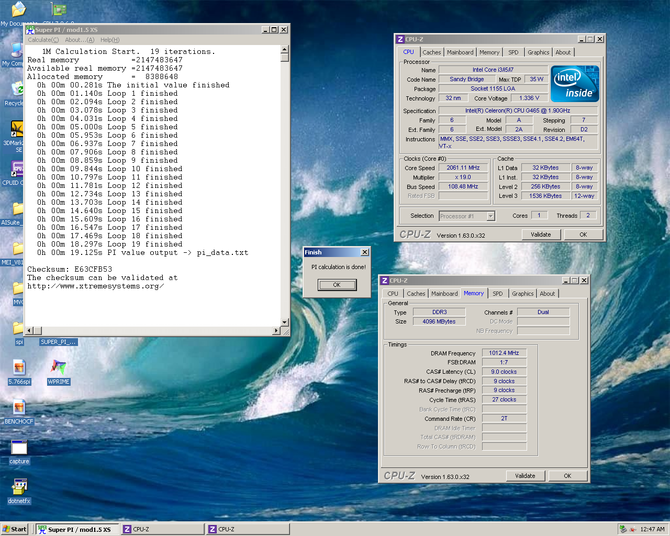Open the Start menu
The image size is (670, 536).
[x=15, y=529]
